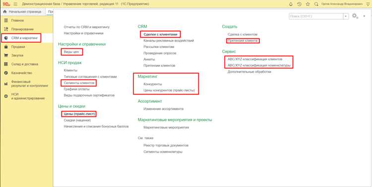Open the Склад и доставка section

(x=25, y=64)
